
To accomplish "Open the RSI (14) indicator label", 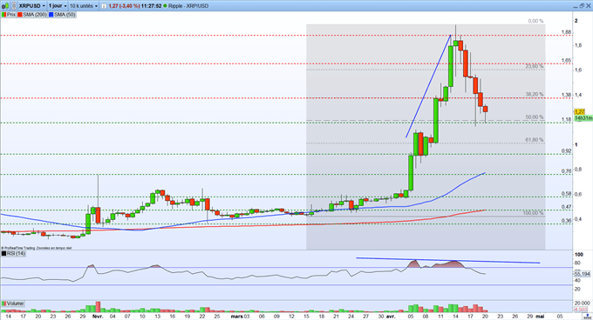I will point(16,254).
